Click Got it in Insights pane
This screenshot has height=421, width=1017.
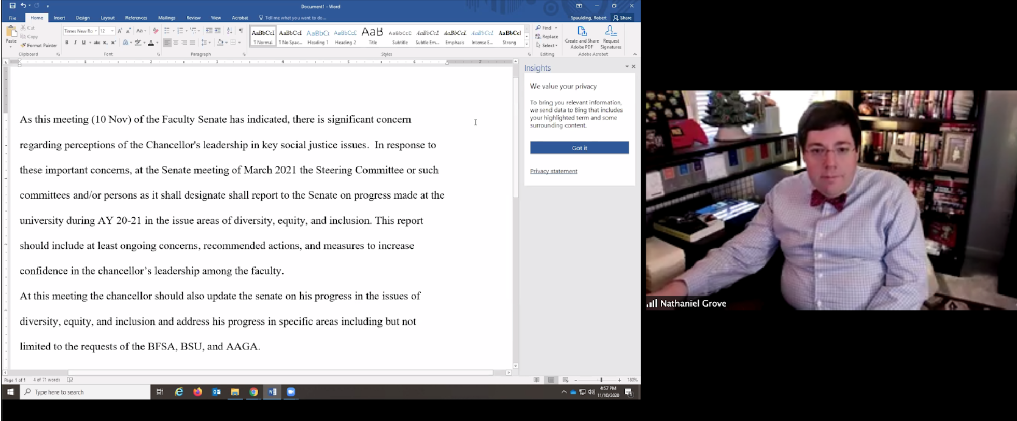pos(580,148)
